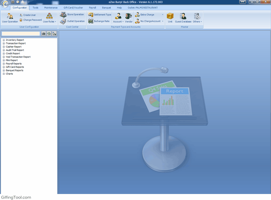
Task: Open the Change Password option
Action: [x=31, y=20]
